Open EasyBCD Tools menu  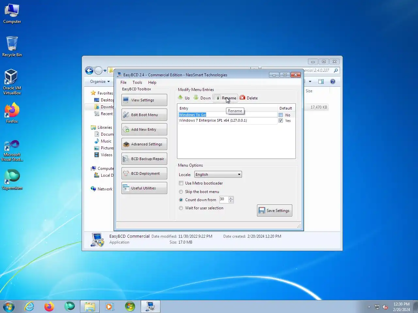click(x=137, y=82)
